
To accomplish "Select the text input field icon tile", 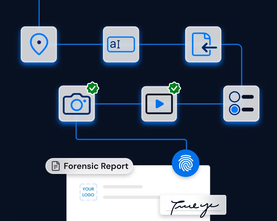I will click(121, 44).
